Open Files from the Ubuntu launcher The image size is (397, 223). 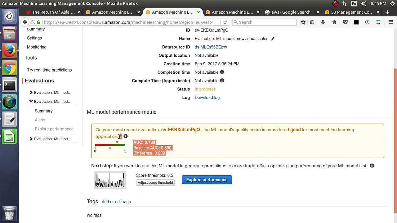pyautogui.click(x=9, y=33)
